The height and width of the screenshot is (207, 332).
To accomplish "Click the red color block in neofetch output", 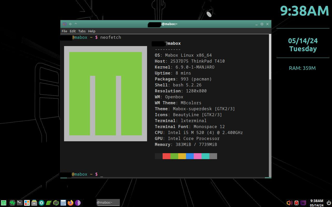I will (167, 156).
